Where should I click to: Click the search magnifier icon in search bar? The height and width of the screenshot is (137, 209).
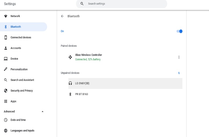click(x=82, y=4)
